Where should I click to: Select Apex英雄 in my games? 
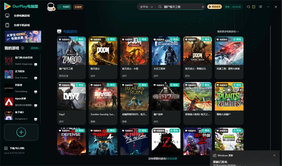[x=21, y=102]
